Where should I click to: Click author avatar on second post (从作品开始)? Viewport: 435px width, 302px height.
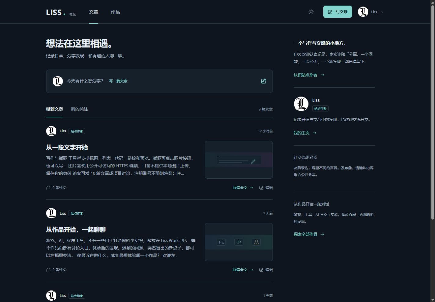coord(51,213)
